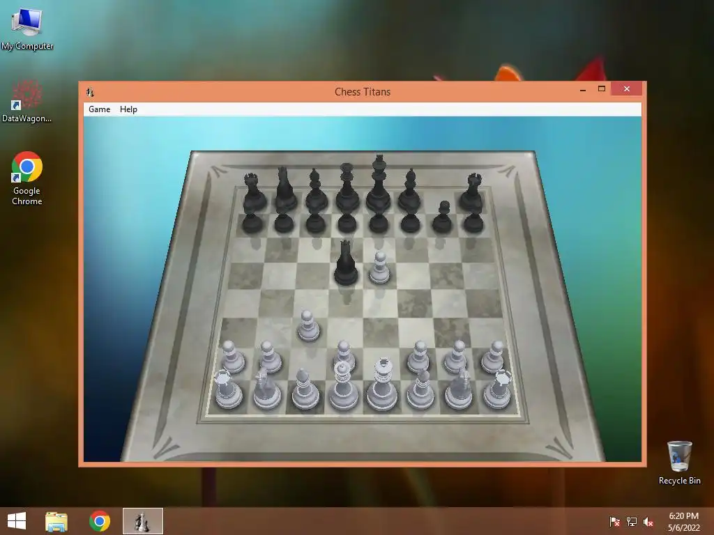Viewport: 714px width, 535px height.
Task: Select the white pawn on a2
Action: (233, 357)
